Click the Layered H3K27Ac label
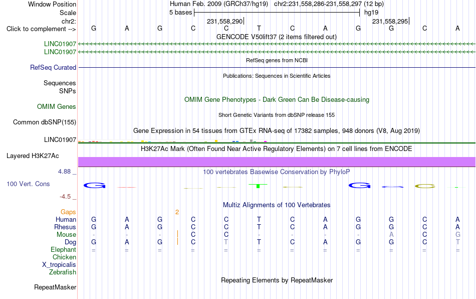The width and height of the screenshot is (476, 299). point(33,156)
